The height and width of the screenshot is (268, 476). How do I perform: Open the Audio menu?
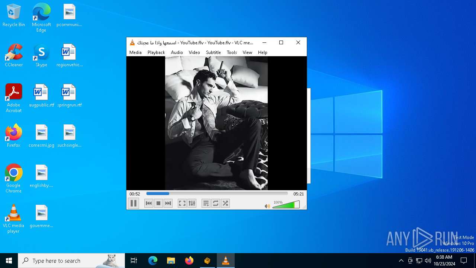pyautogui.click(x=177, y=52)
